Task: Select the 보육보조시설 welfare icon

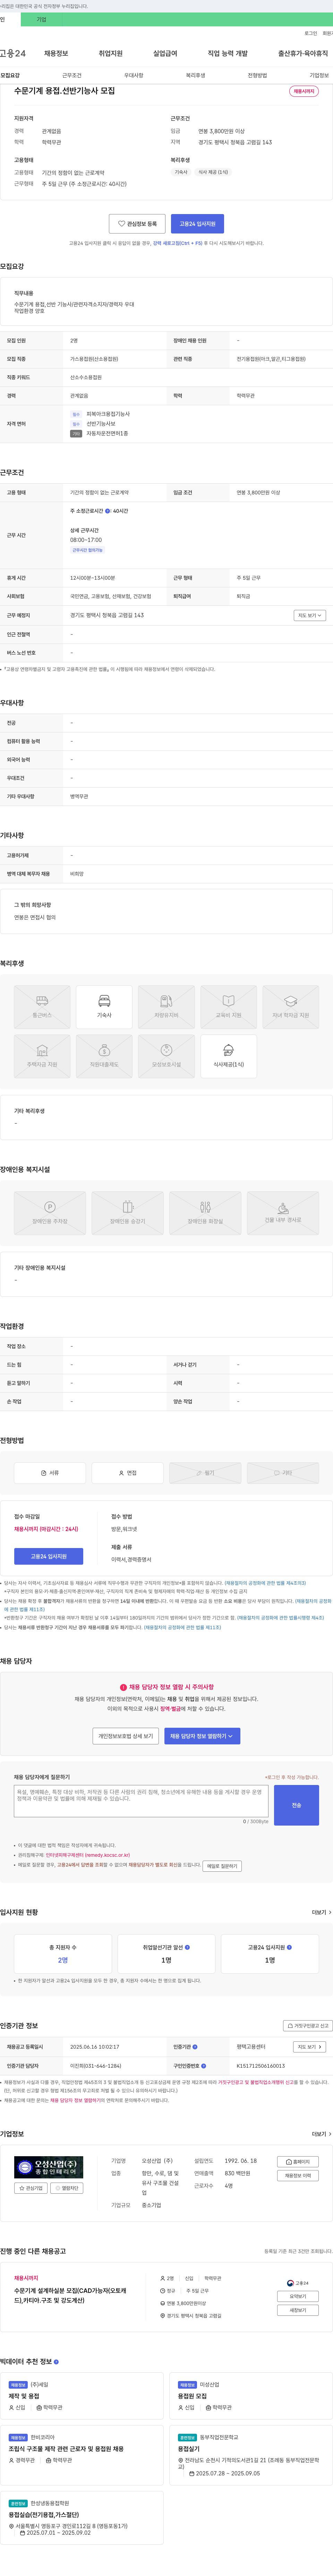Action: click(166, 1056)
